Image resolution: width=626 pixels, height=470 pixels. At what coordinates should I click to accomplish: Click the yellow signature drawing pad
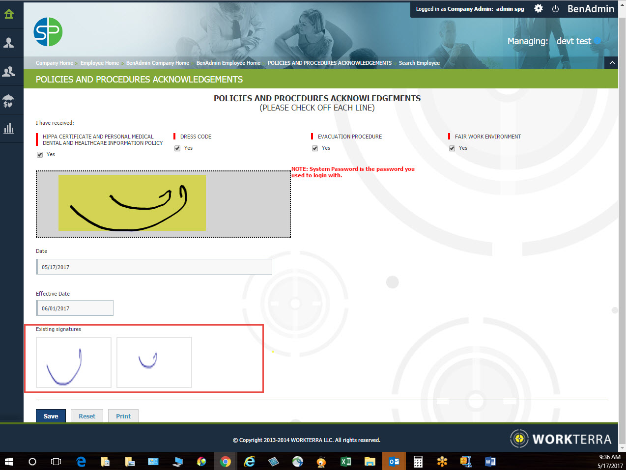(132, 202)
